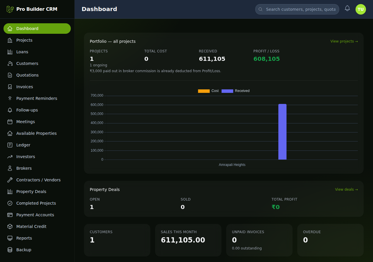
Task: Click the Follow-ups bell icon in sidebar
Action: coord(10,110)
